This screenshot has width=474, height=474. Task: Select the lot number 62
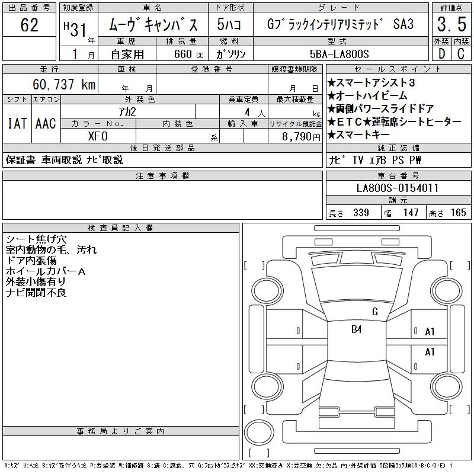coord(29,25)
